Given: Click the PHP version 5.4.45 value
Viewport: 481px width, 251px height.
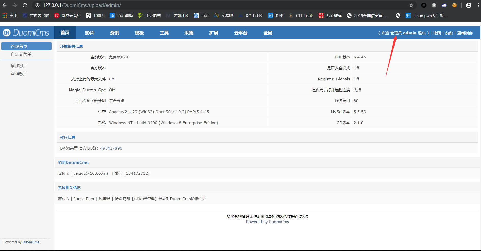Looking at the screenshot, I should (360, 57).
